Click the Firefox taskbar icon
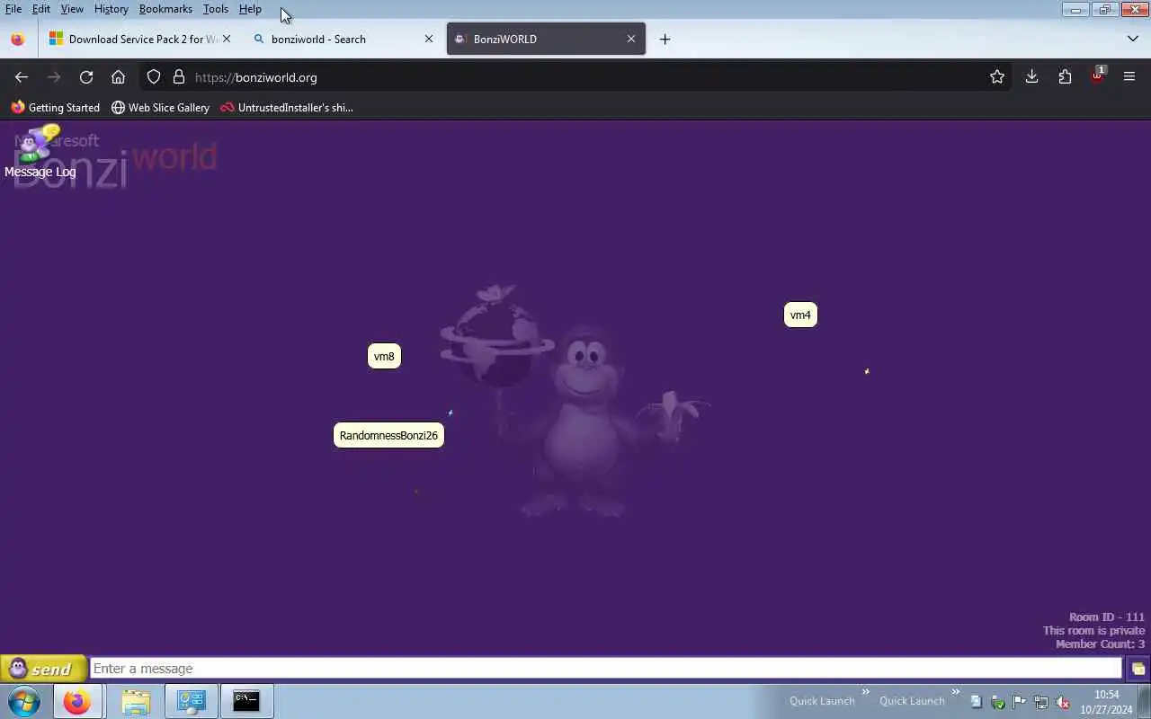Image resolution: width=1151 pixels, height=719 pixels. click(76, 701)
